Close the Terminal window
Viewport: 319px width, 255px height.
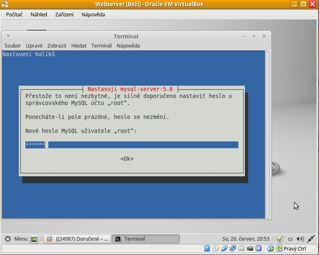(264, 36)
